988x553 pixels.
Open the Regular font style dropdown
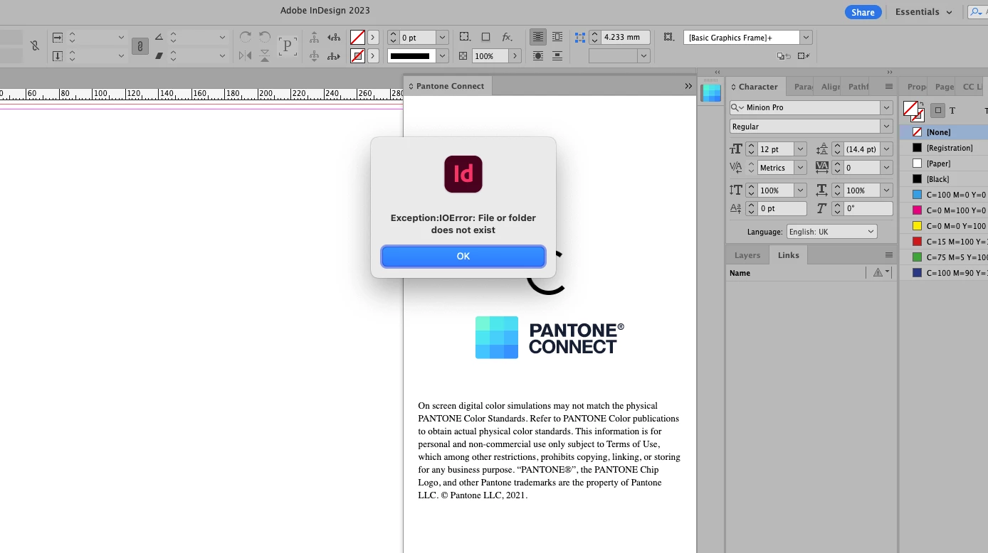(886, 126)
